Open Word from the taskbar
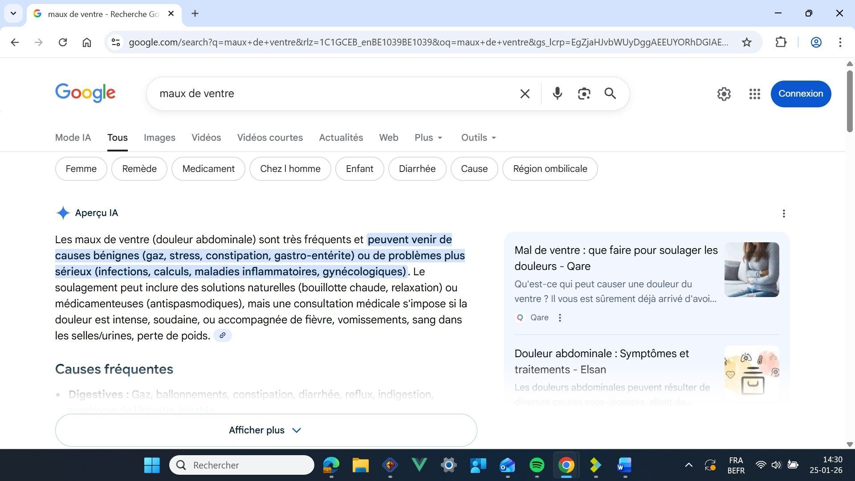Viewport: 855px width, 481px height. tap(624, 465)
